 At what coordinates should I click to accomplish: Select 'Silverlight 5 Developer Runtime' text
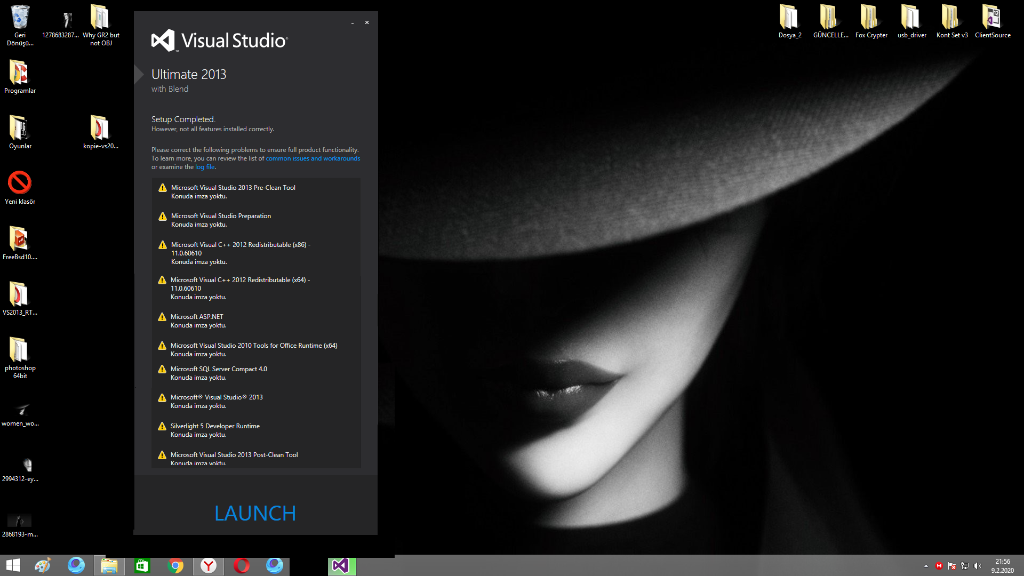click(215, 426)
